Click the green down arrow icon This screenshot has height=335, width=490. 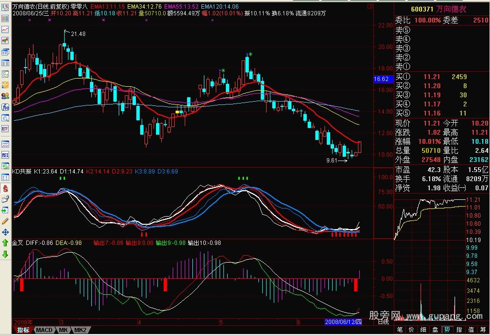[5, 254]
